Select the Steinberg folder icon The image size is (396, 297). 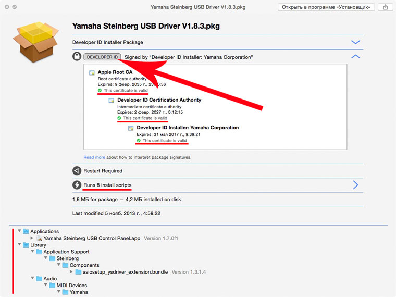point(52,258)
